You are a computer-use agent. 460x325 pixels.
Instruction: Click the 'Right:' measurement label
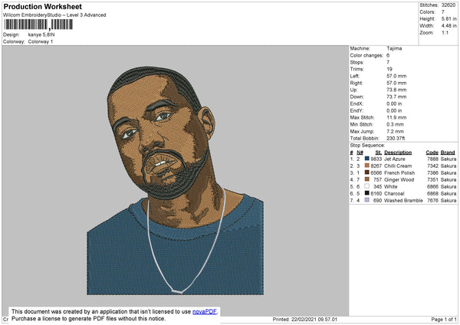(356, 83)
